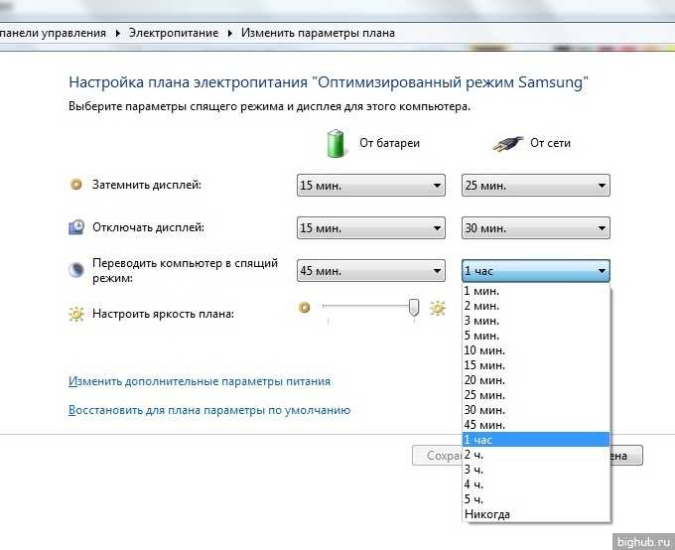Viewport: 675px width, 550px height.
Task: Pick 15 мин. option in open list
Action: click(536, 365)
